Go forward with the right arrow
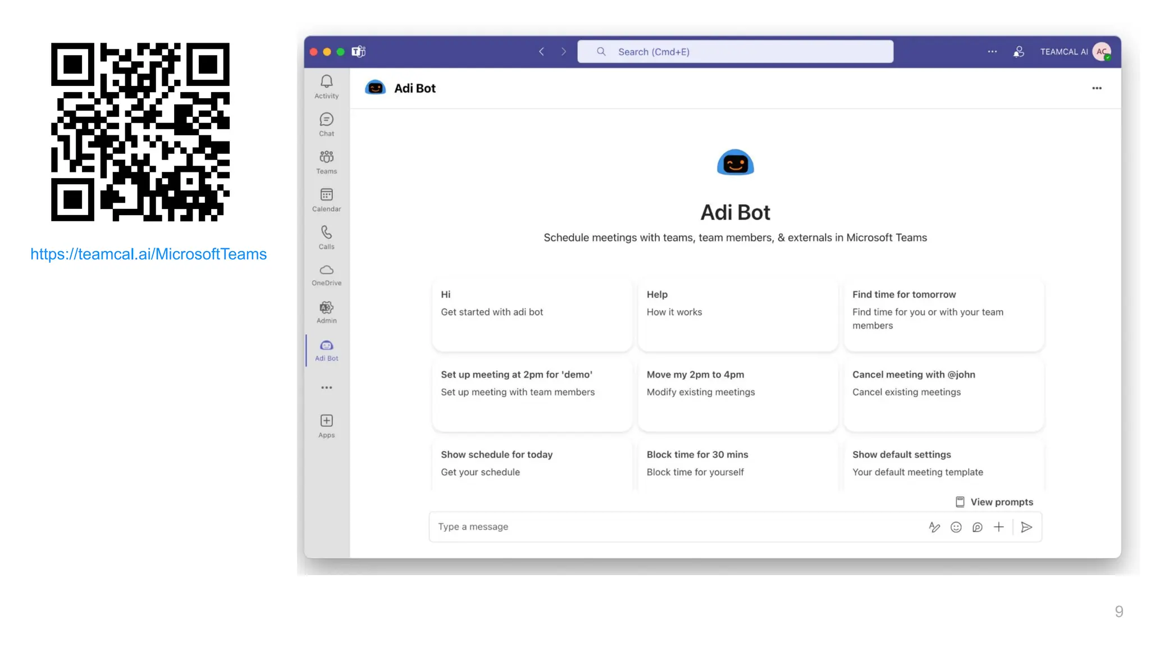This screenshot has width=1150, height=647. (564, 52)
